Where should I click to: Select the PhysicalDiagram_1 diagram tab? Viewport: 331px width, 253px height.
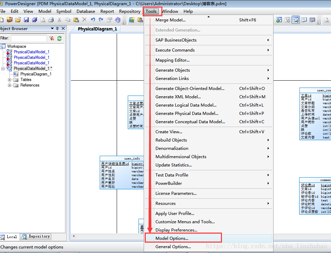97,29
